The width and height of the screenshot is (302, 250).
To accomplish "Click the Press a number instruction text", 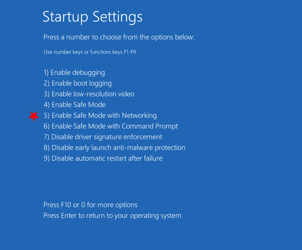I will pyautogui.click(x=119, y=37).
